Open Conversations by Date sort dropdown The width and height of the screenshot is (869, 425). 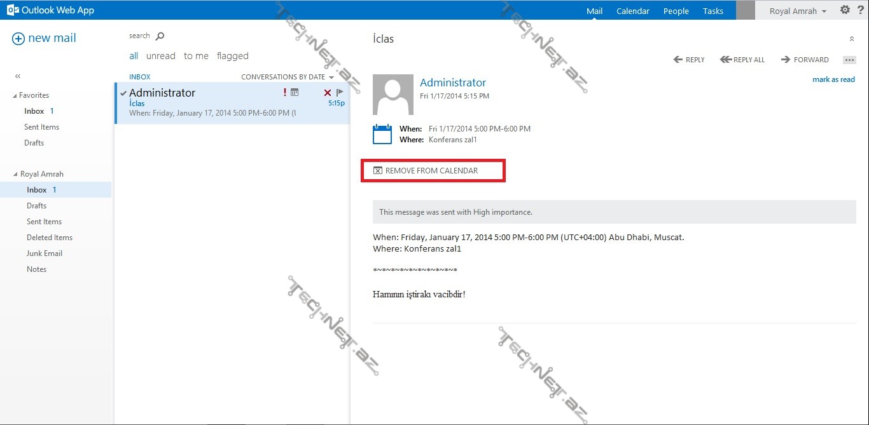pyautogui.click(x=288, y=77)
